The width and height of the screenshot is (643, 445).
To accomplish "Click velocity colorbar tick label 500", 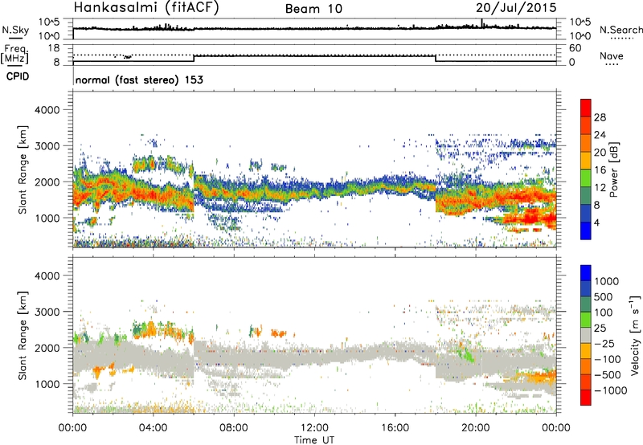I will tap(602, 296).
